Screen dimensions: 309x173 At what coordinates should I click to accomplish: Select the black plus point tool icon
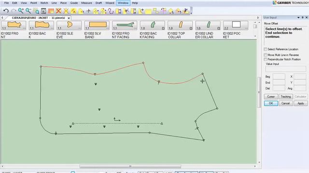click(x=88, y=11)
